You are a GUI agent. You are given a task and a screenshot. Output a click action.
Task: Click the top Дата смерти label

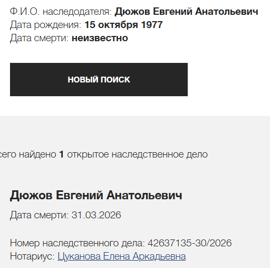pyautogui.click(x=39, y=38)
